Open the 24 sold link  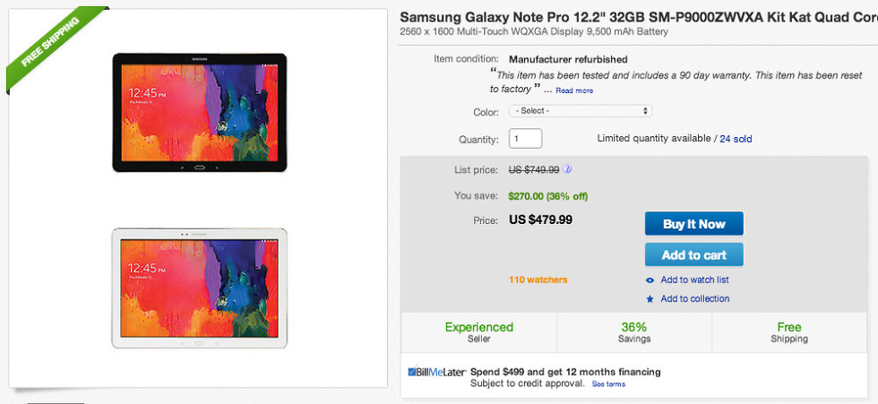[x=736, y=139]
